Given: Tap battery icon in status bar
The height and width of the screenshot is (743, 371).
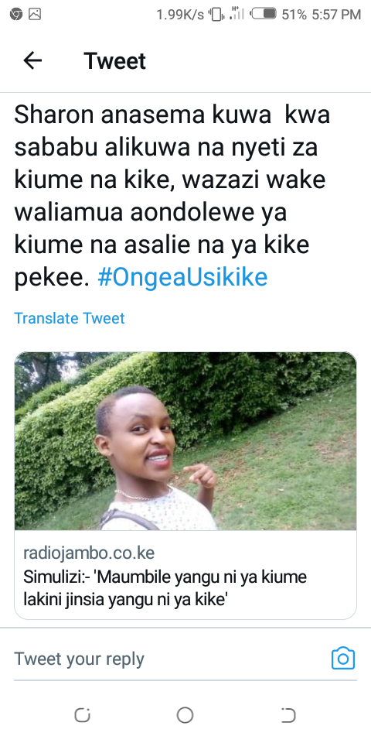Looking at the screenshot, I should point(264,14).
